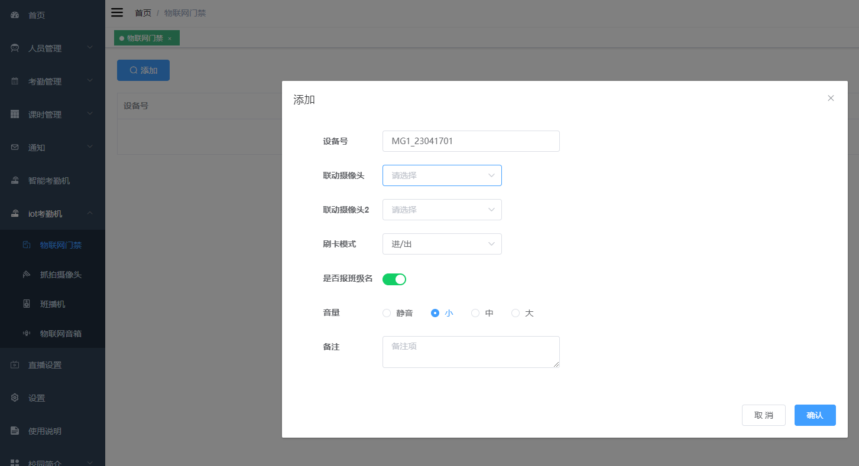Open the 联动摄像头 dropdown
This screenshot has width=859, height=466.
point(442,175)
